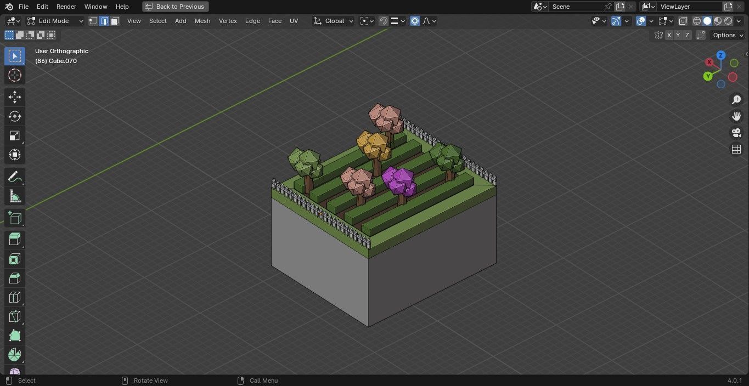Open Global transform orientation dropdown
This screenshot has height=386, width=749.
tap(333, 21)
